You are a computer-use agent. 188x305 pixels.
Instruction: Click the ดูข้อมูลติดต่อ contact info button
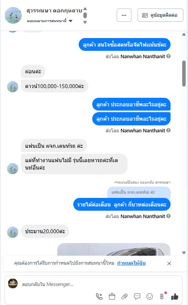point(160,15)
